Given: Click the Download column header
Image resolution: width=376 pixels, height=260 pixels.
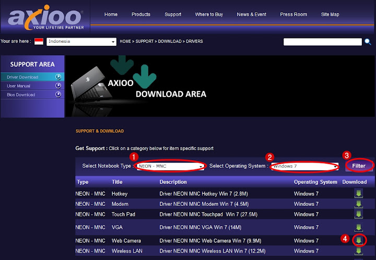Looking at the screenshot, I should tap(354, 182).
